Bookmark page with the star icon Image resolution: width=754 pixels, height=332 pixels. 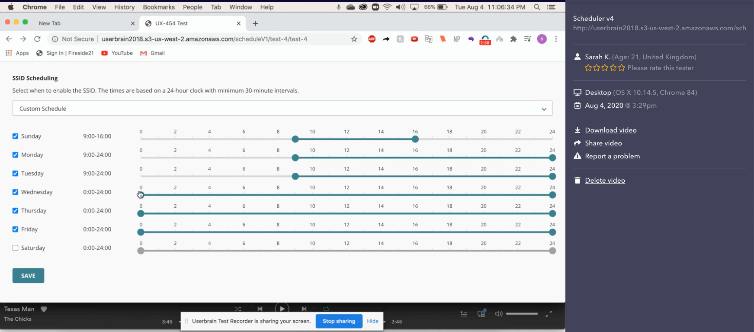point(354,39)
